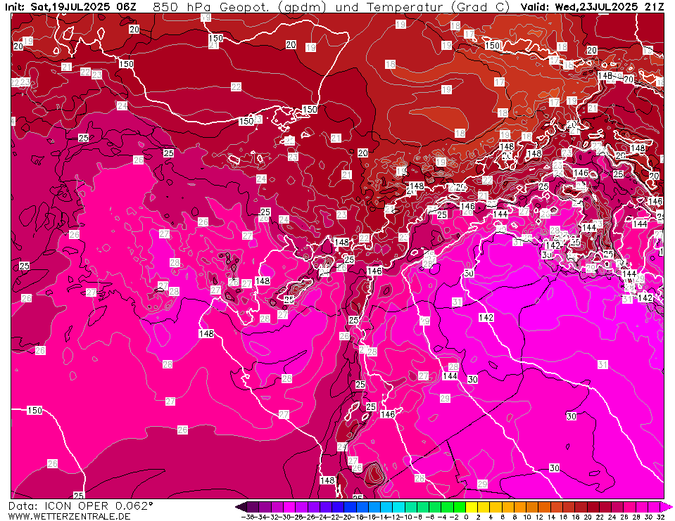Select the '(Grad C)' unit text
675x521 pixels.
481,7
